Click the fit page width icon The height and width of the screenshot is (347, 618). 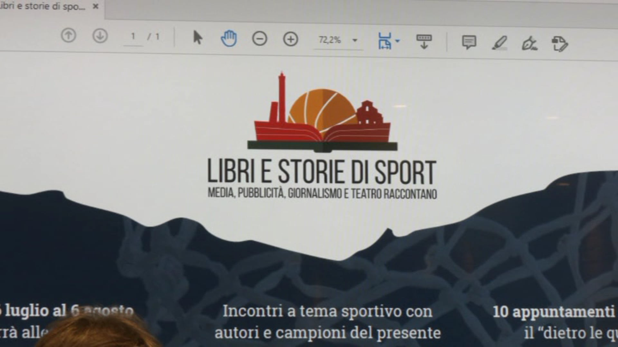pos(385,41)
